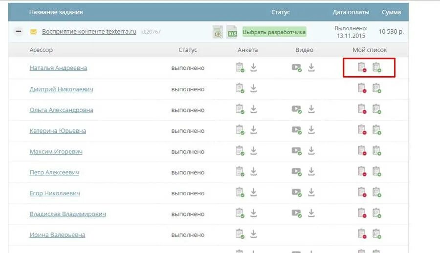
Task: Download Катерина Юрьевна's questionnaire
Action: (254, 130)
